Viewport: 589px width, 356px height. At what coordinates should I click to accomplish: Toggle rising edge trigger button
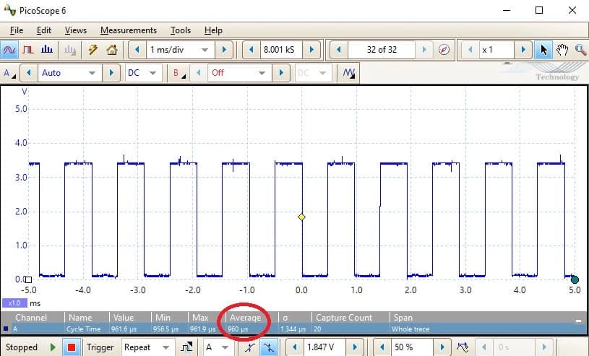[x=249, y=347]
